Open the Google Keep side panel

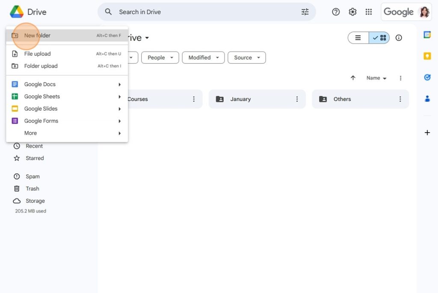(x=427, y=56)
